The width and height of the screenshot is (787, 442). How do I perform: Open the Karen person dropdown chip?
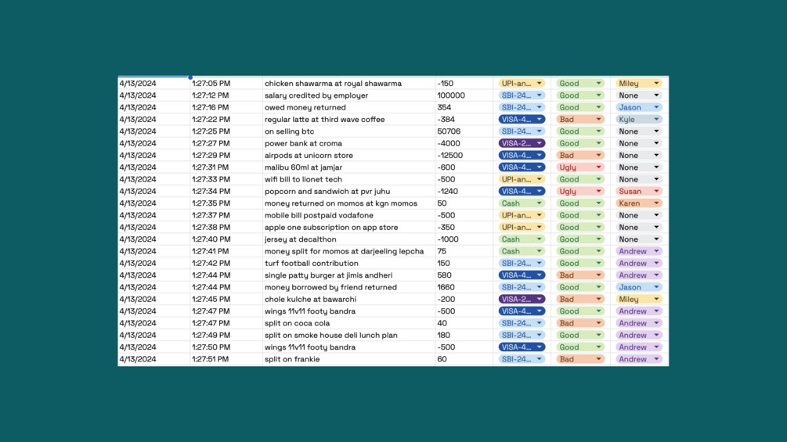(x=656, y=203)
